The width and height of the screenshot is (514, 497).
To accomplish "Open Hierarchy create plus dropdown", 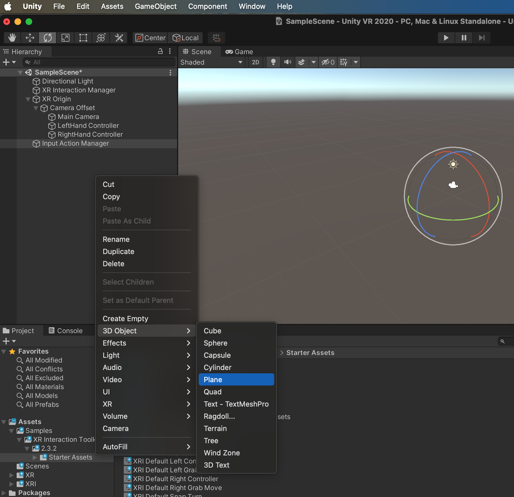I will tap(9, 62).
